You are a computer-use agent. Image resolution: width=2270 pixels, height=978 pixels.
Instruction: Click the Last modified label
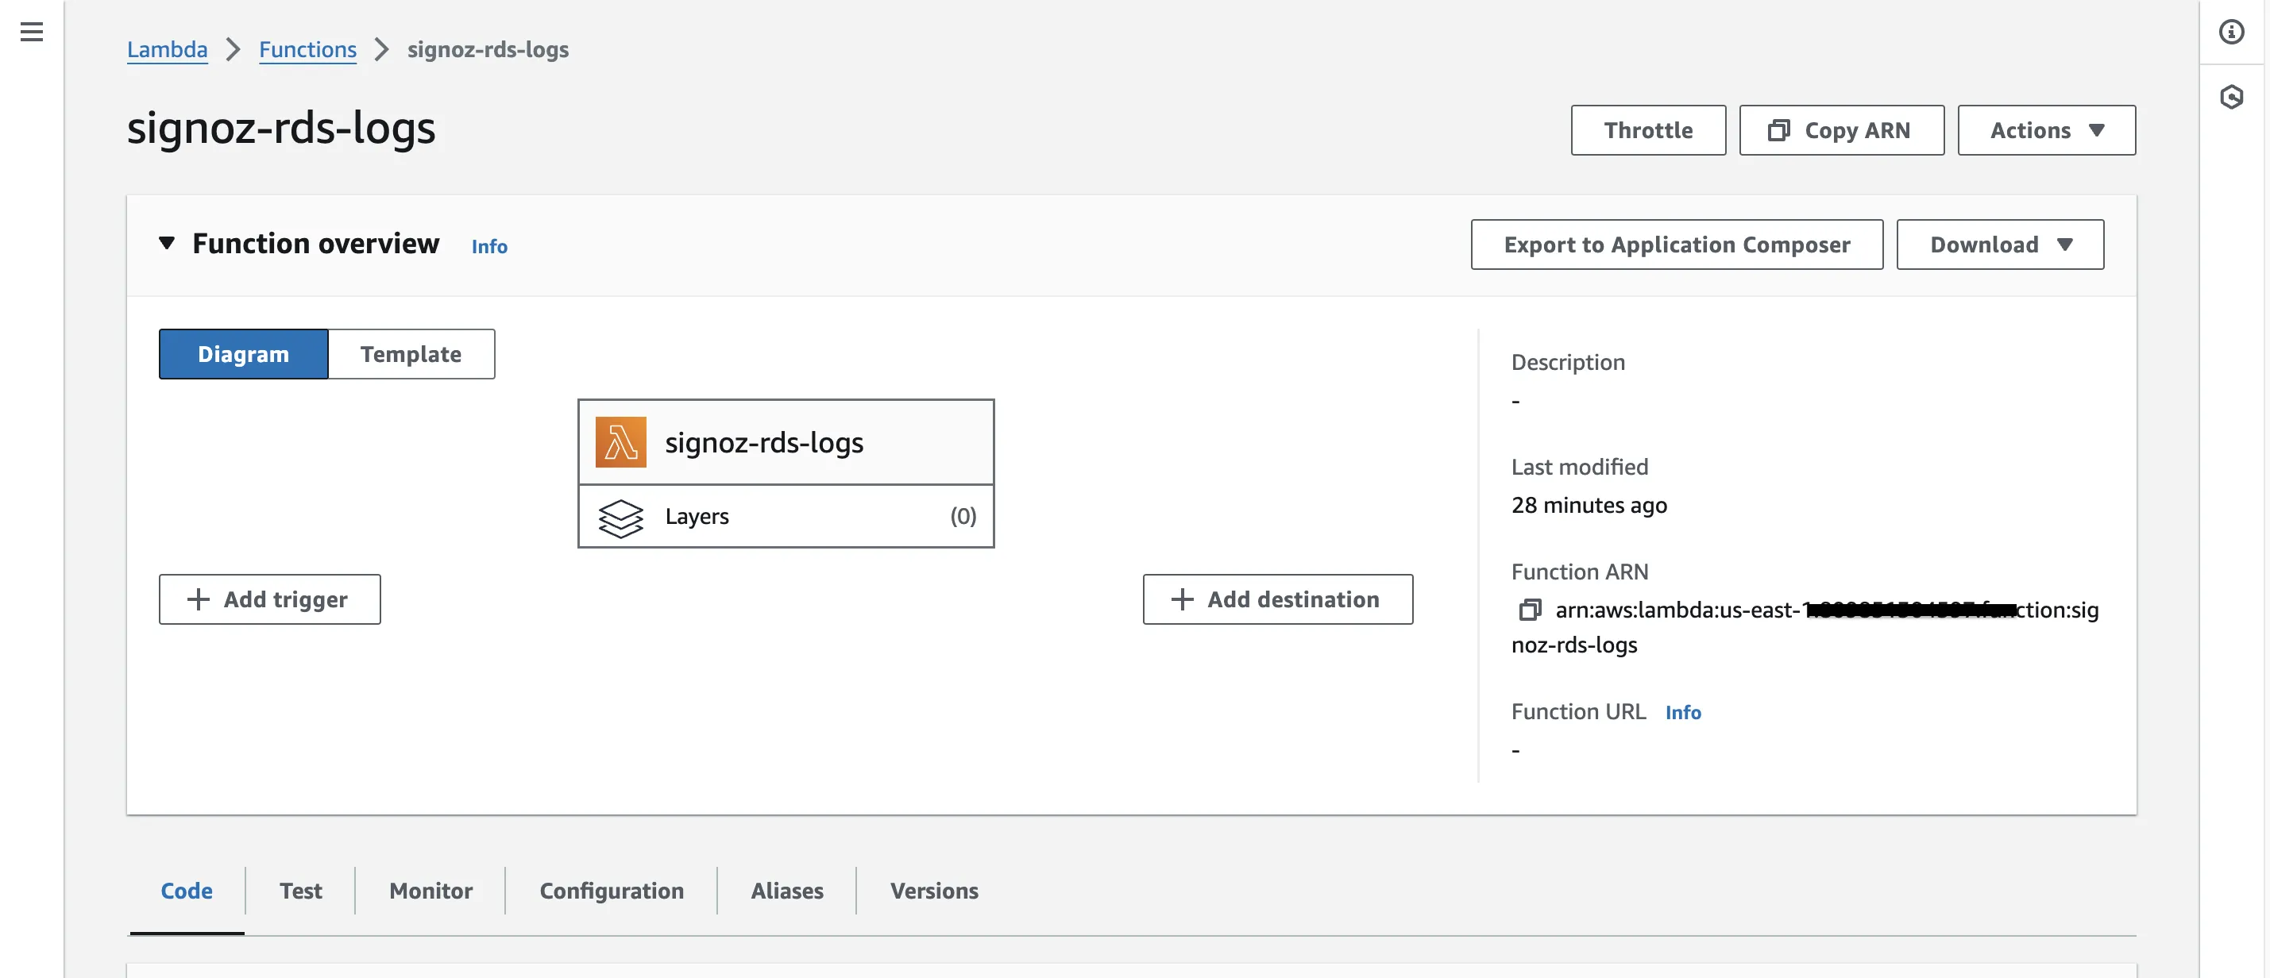pos(1579,467)
